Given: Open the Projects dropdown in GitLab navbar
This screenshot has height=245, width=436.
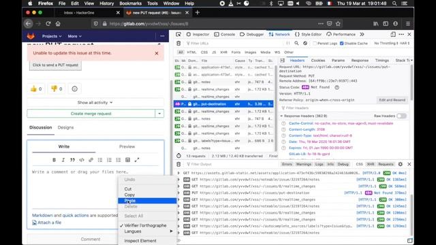Looking at the screenshot, I should coord(52,36).
